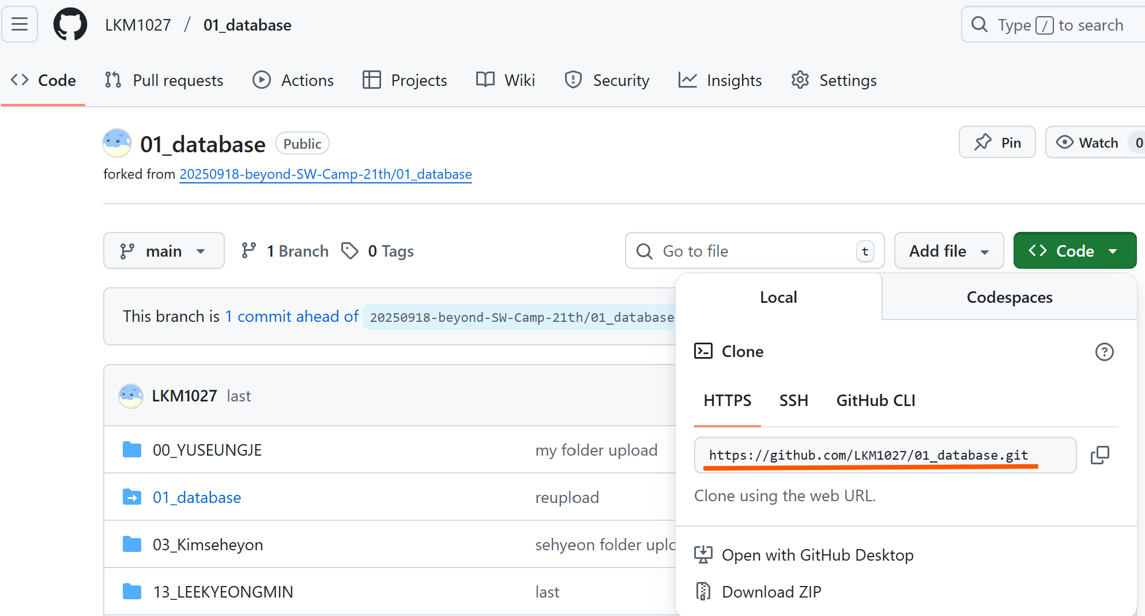This screenshot has height=616, width=1145.
Task: Open the Actions tab
Action: click(293, 80)
